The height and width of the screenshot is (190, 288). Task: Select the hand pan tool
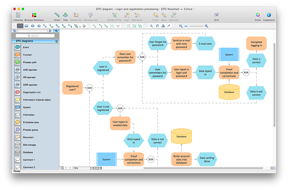click(157, 26)
